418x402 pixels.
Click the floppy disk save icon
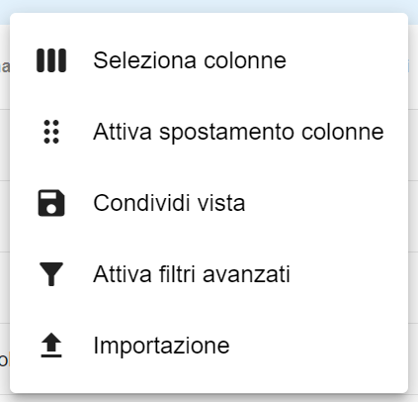tap(51, 203)
